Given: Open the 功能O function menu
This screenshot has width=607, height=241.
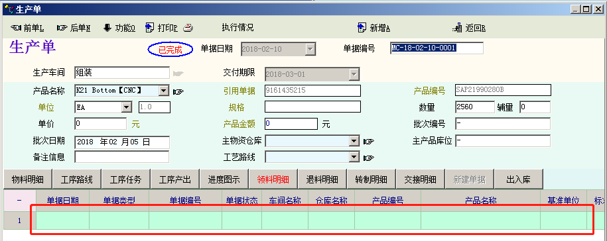Looking at the screenshot, I should coord(119,28).
